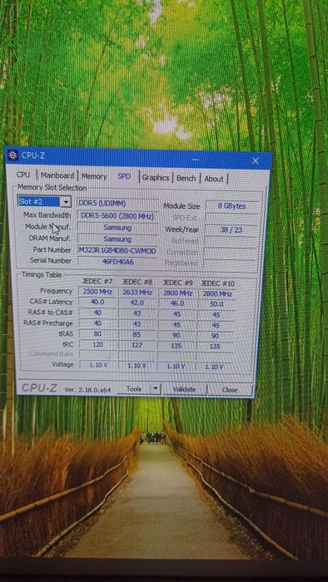Switch to the Mainboard tab
Viewport: 328px width, 582px height.
57,175
